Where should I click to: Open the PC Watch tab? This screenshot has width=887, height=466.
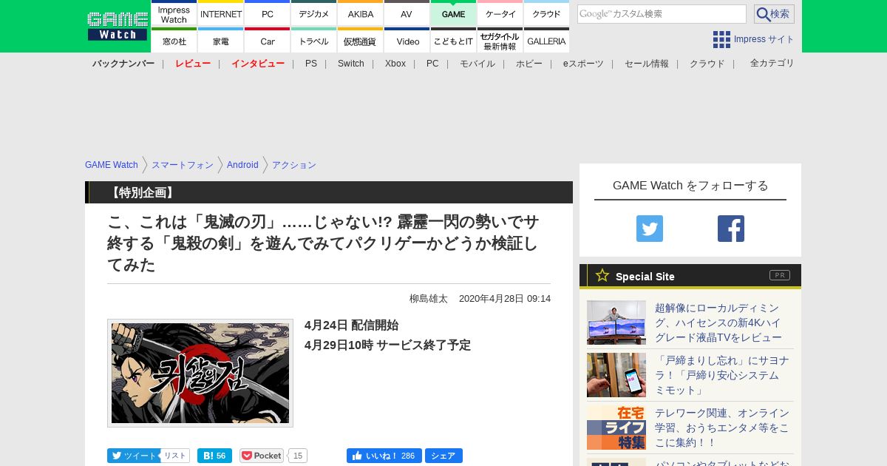click(x=267, y=13)
